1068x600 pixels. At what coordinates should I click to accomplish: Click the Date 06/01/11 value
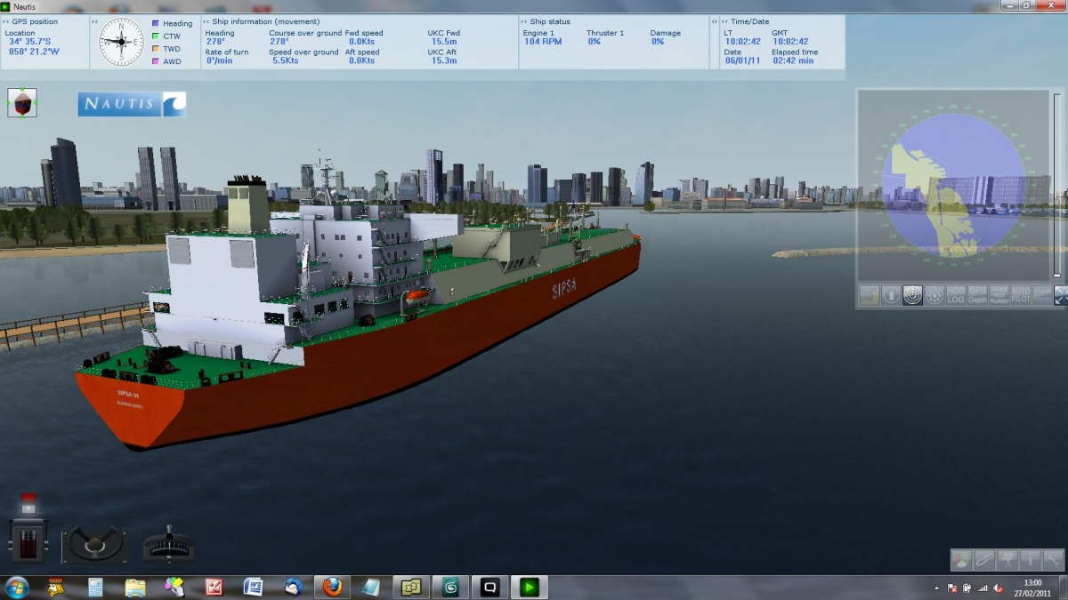(740, 61)
